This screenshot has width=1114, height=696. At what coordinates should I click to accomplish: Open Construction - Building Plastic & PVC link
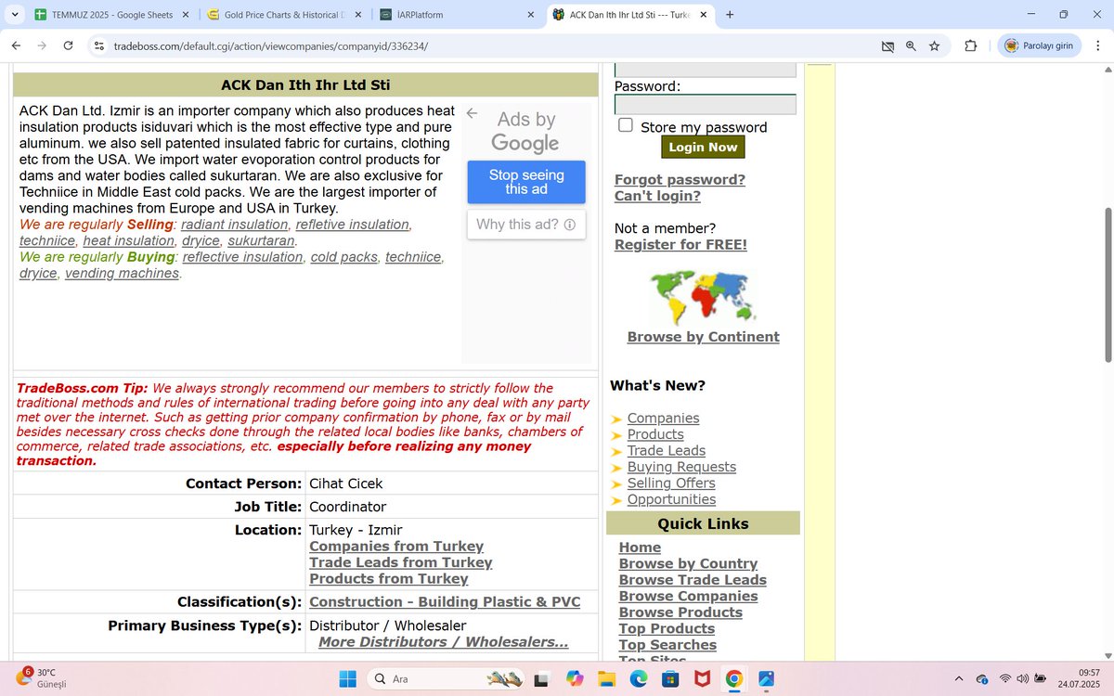(x=445, y=602)
